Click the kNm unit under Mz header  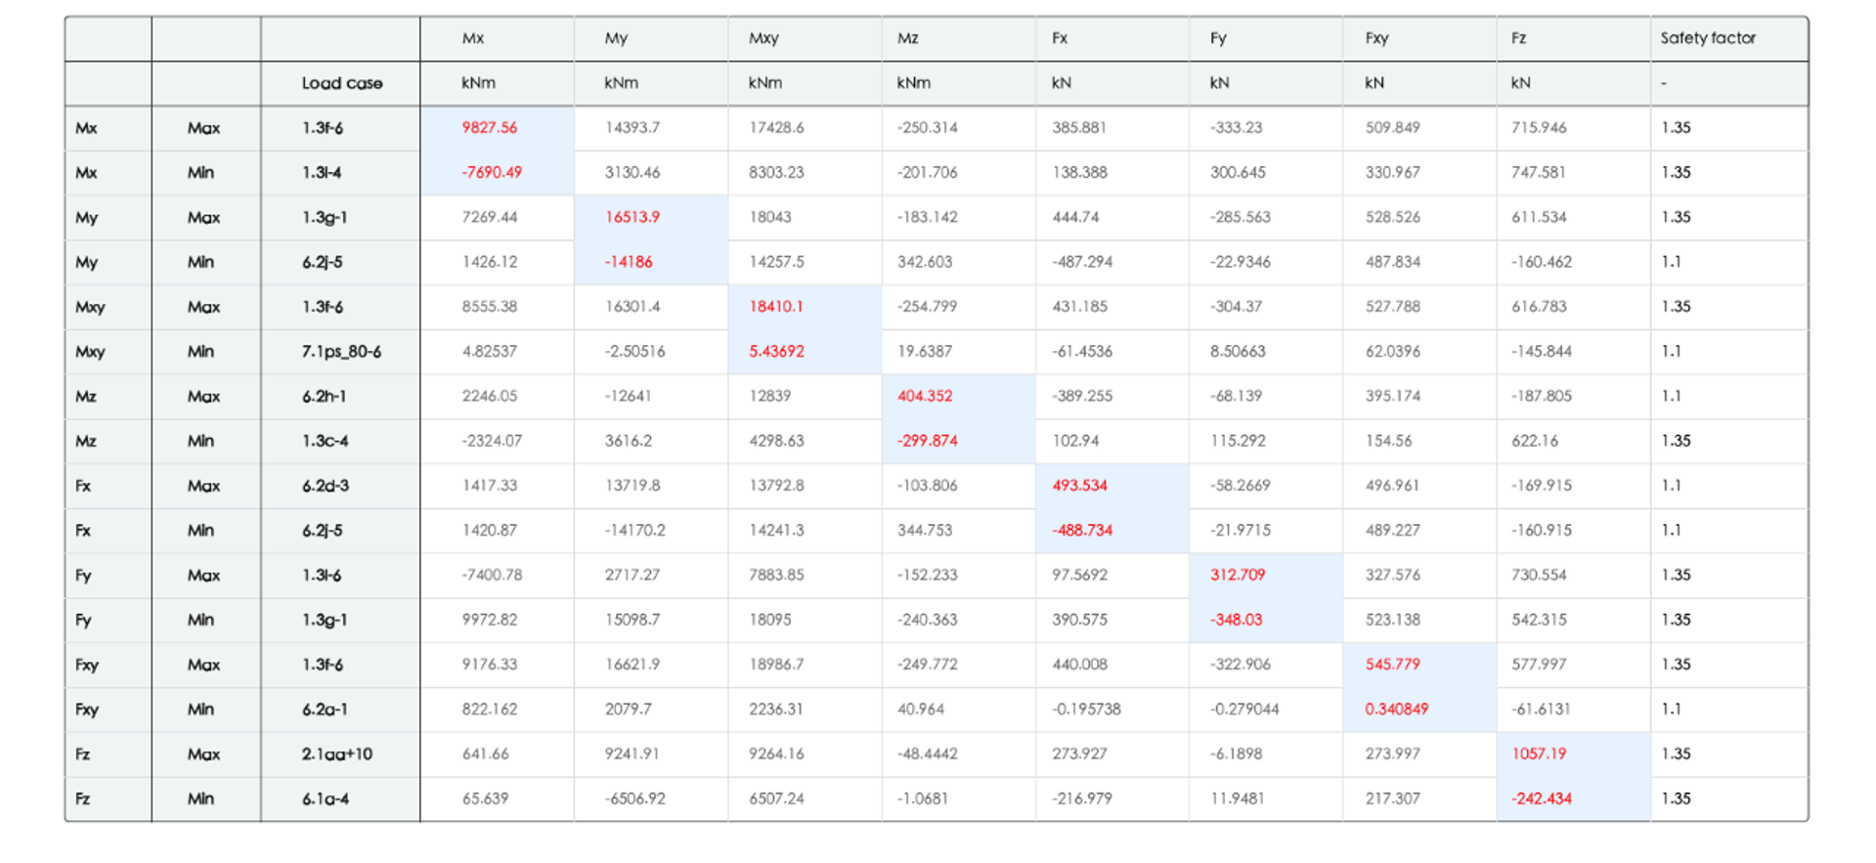point(914,83)
